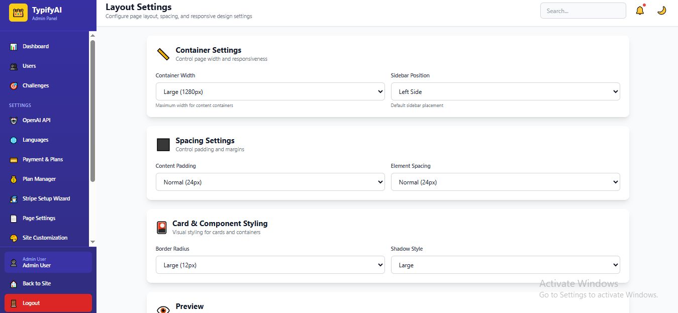This screenshot has width=678, height=313.
Task: Click the TypifyAI crown logo icon
Action: click(18, 13)
